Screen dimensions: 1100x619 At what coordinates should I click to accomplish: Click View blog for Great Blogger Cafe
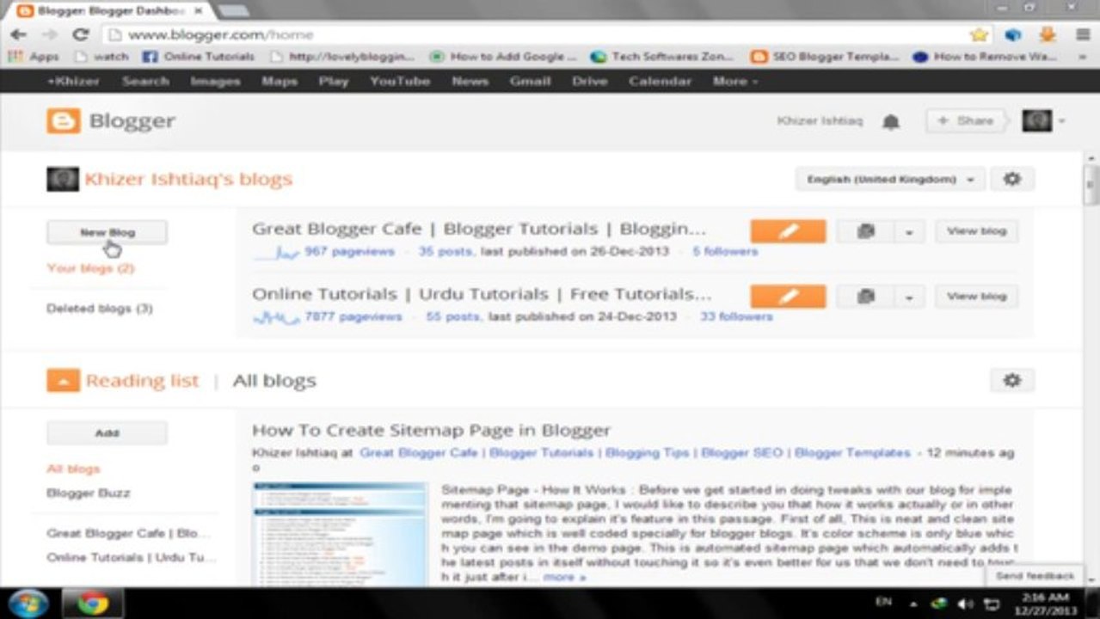coord(976,231)
